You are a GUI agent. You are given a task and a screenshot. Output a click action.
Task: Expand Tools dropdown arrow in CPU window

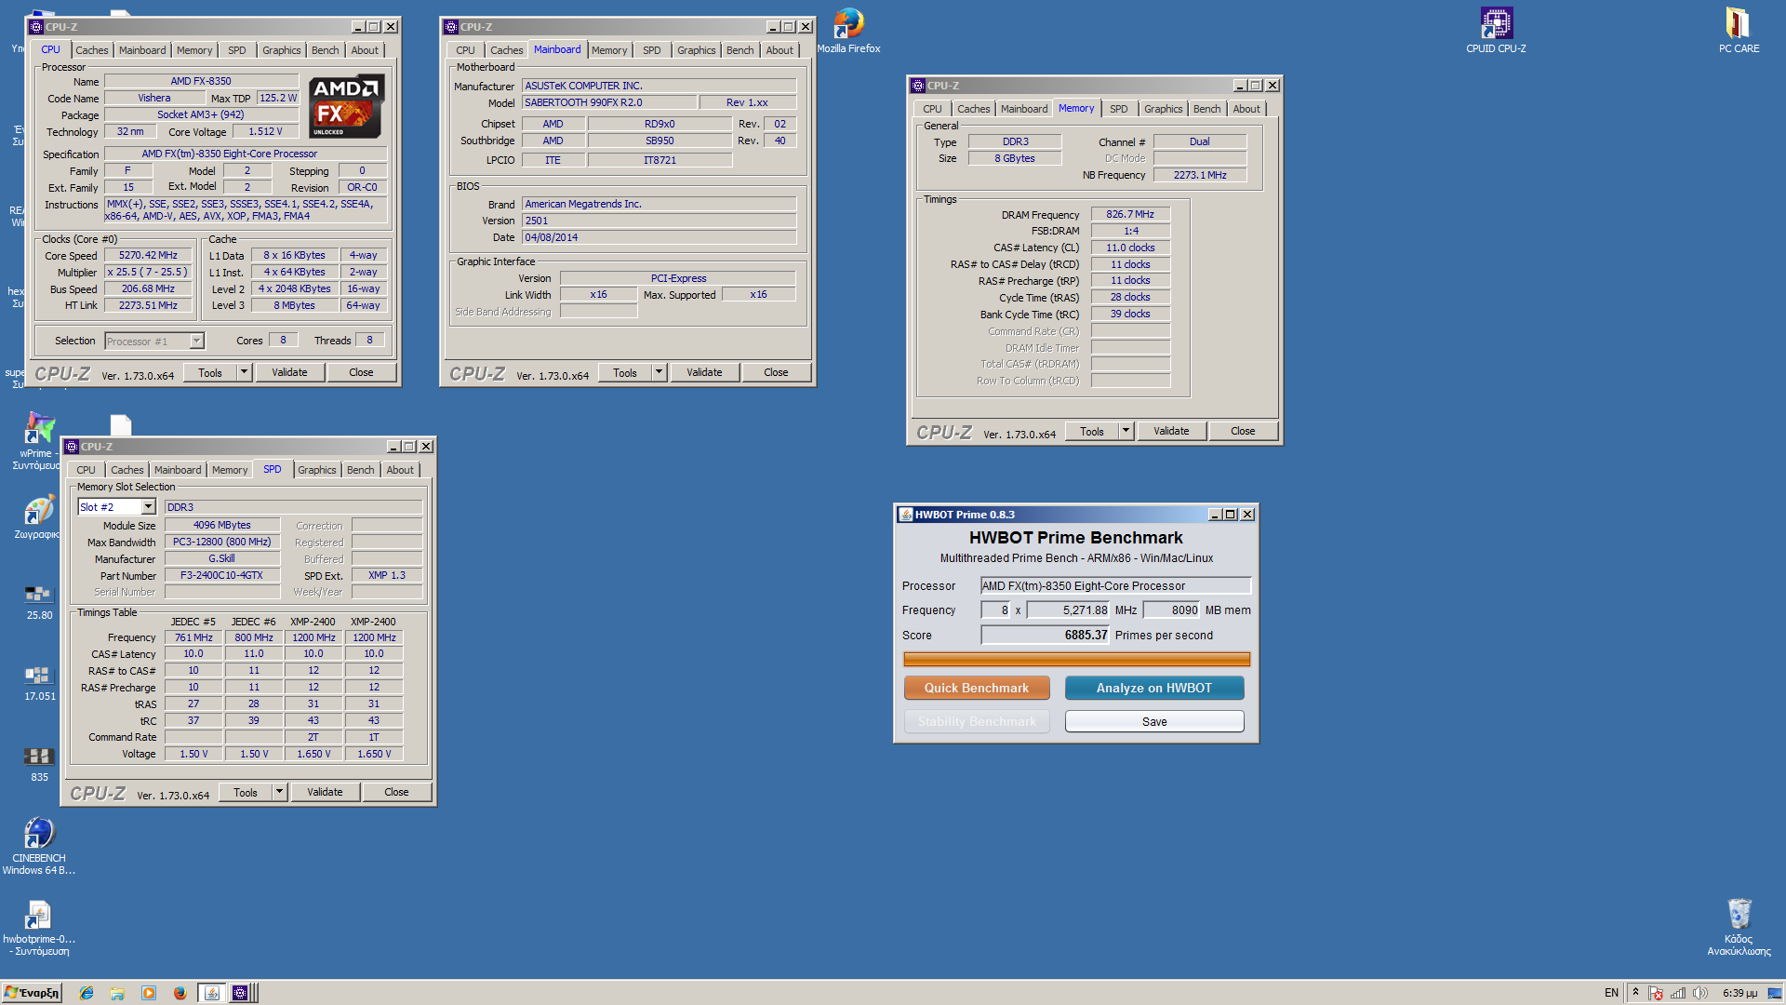244,372
